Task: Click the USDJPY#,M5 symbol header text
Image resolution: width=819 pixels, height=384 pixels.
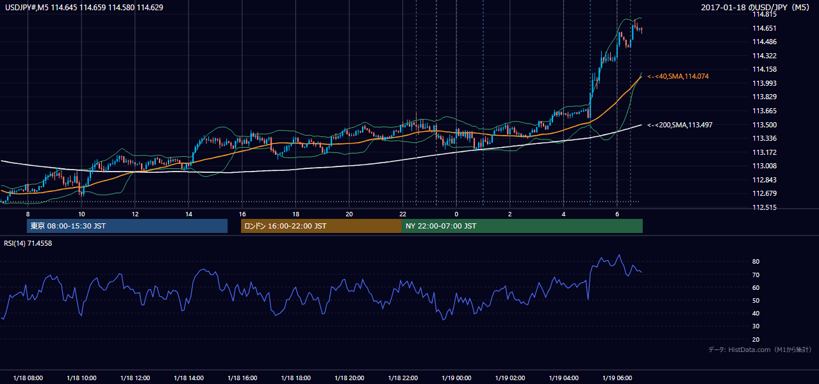Action: (83, 7)
